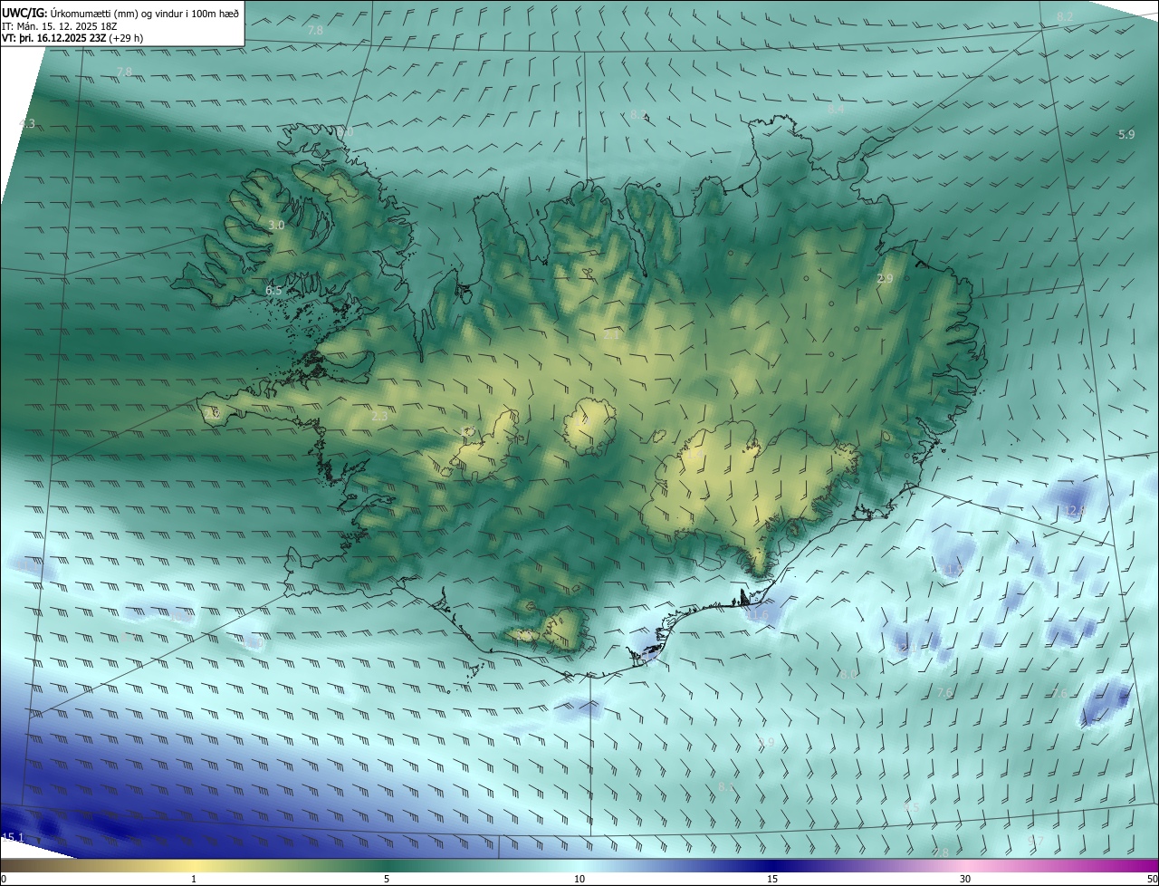Screen dimensions: 1159x886
Task: Click the 8.9 value on the map
Action: (x=766, y=743)
